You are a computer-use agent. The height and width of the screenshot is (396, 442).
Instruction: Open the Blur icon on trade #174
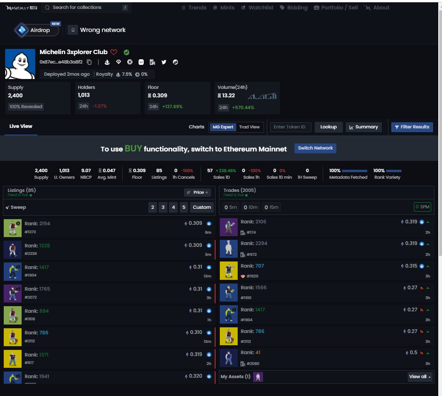(x=243, y=233)
